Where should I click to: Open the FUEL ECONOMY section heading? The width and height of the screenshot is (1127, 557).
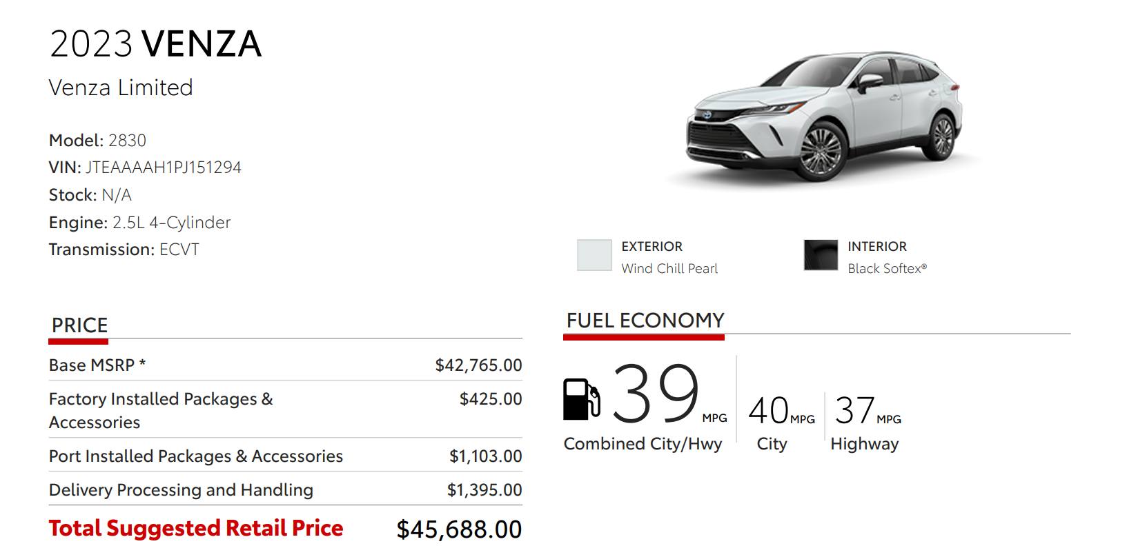coord(645,321)
